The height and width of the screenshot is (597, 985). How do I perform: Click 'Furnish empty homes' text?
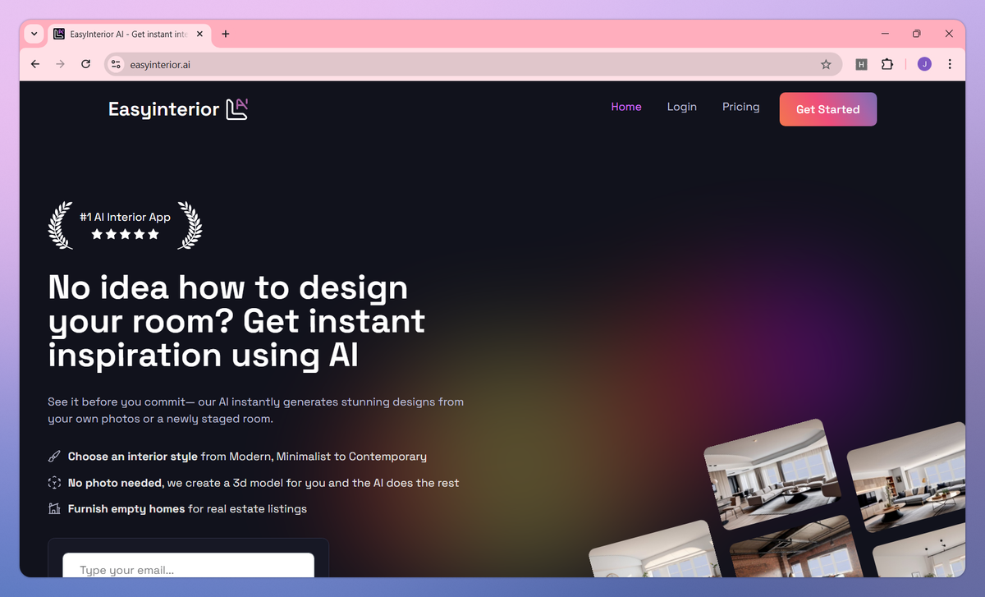[126, 509]
